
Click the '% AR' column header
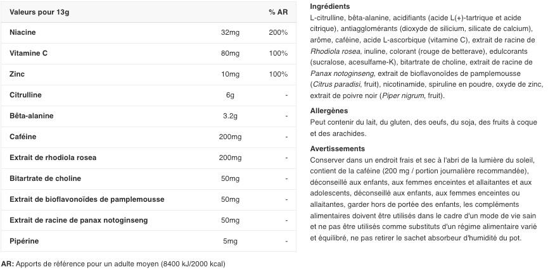(278, 11)
